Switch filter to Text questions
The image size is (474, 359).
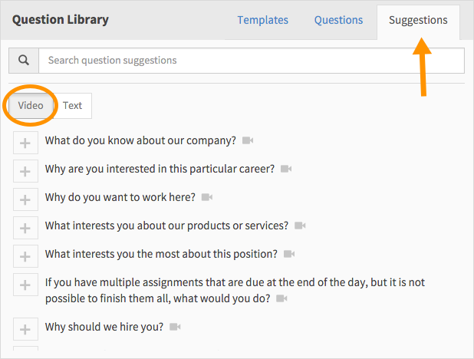point(73,106)
